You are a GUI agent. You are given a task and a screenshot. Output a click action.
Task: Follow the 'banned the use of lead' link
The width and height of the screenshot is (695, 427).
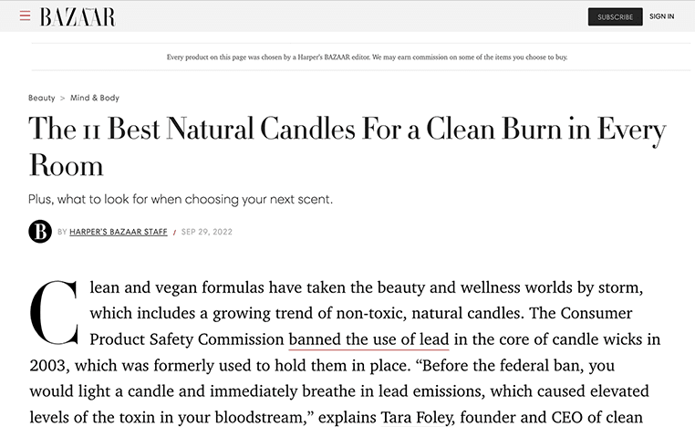pyautogui.click(x=368, y=339)
